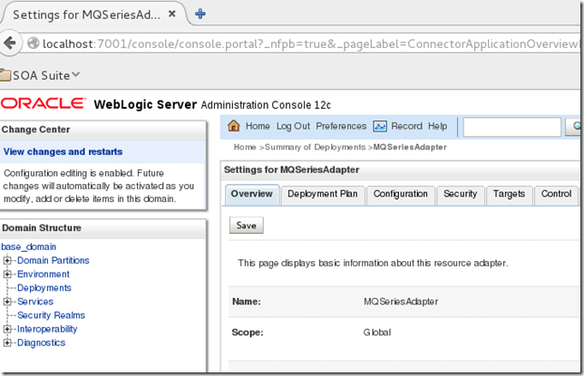Image resolution: width=584 pixels, height=376 pixels.
Task: Click the Record icon in the toolbar
Action: (380, 127)
